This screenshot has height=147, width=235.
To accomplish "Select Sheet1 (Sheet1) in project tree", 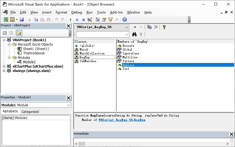I will (x=36, y=49).
